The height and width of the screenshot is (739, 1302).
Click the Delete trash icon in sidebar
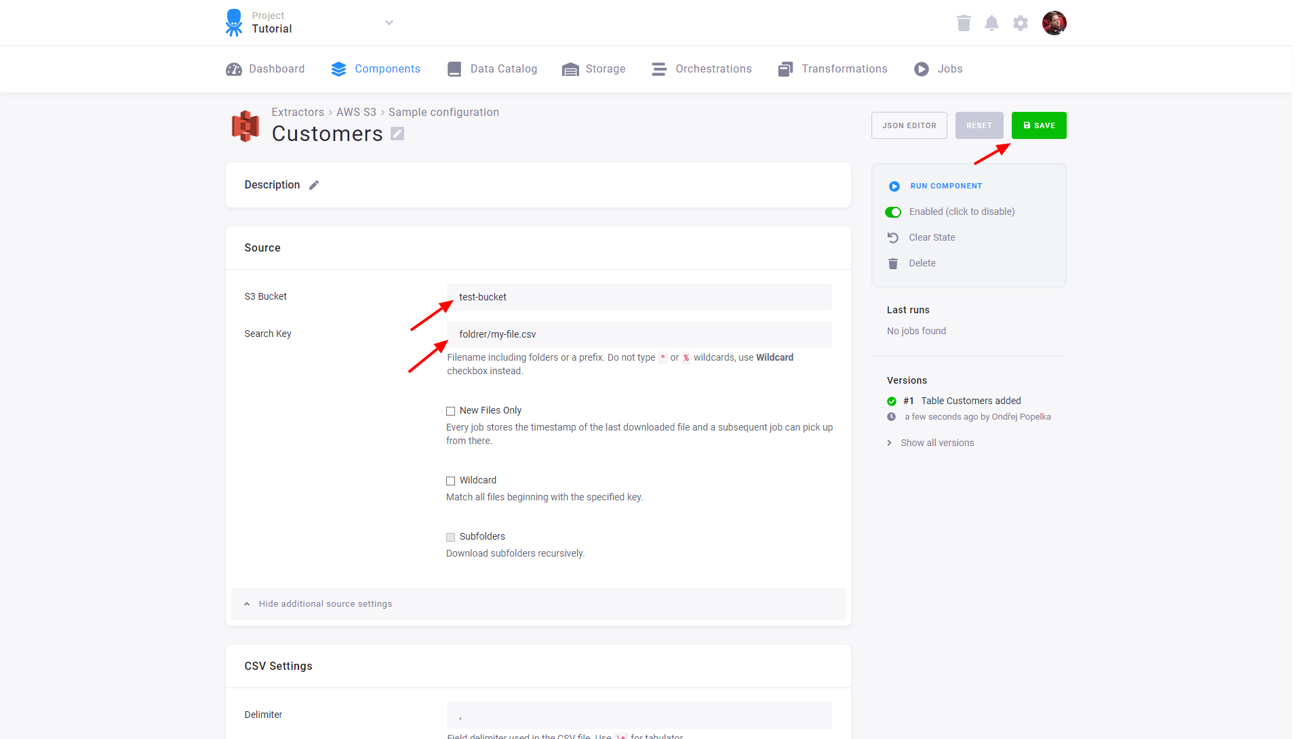[x=893, y=263]
